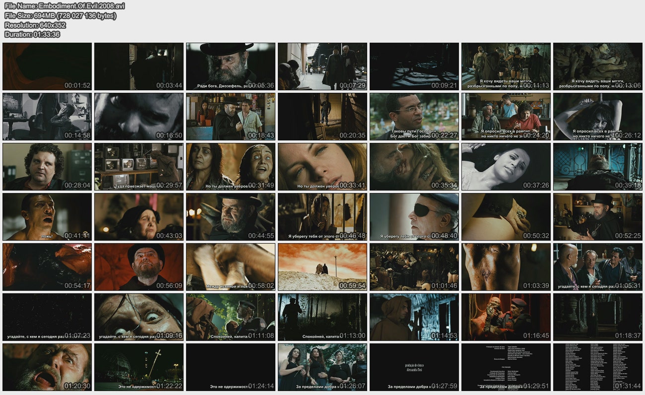This screenshot has height=395, width=645.
Task: Open the red-background top hat frame at 00:56:09
Action: coord(139,267)
